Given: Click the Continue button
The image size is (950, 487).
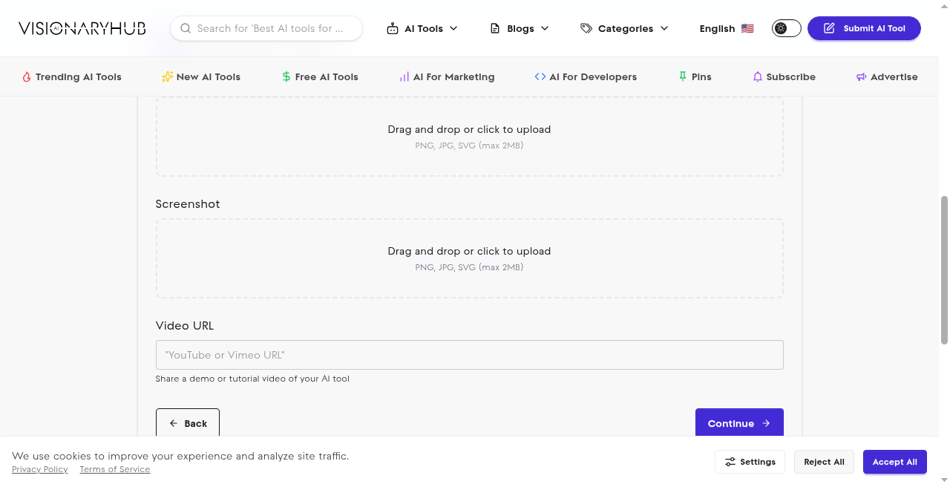Looking at the screenshot, I should [x=739, y=422].
